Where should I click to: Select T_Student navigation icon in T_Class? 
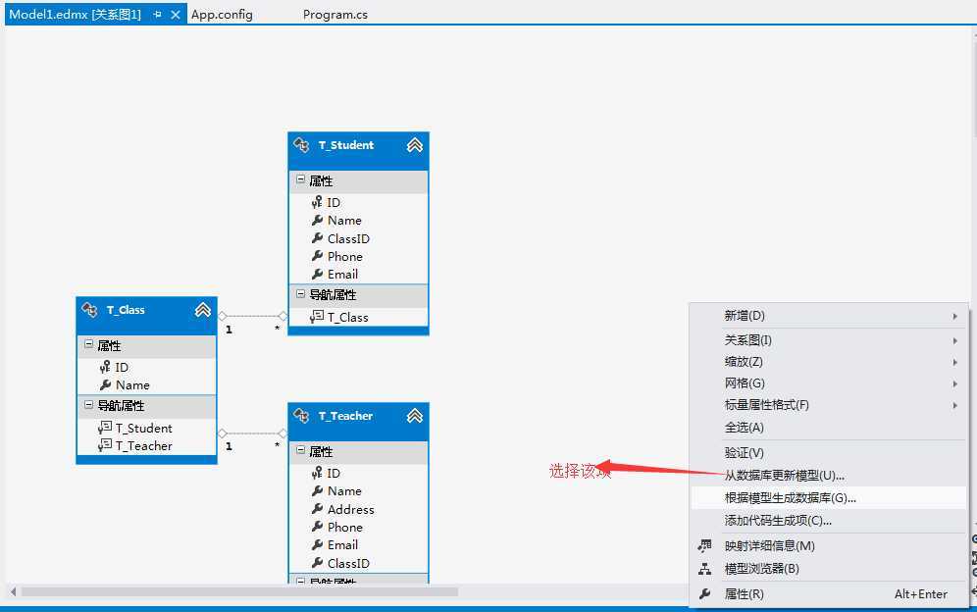105,428
